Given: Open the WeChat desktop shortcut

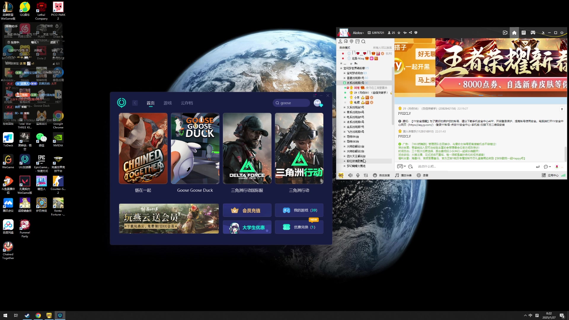Looking at the screenshot, I should pos(41,140).
